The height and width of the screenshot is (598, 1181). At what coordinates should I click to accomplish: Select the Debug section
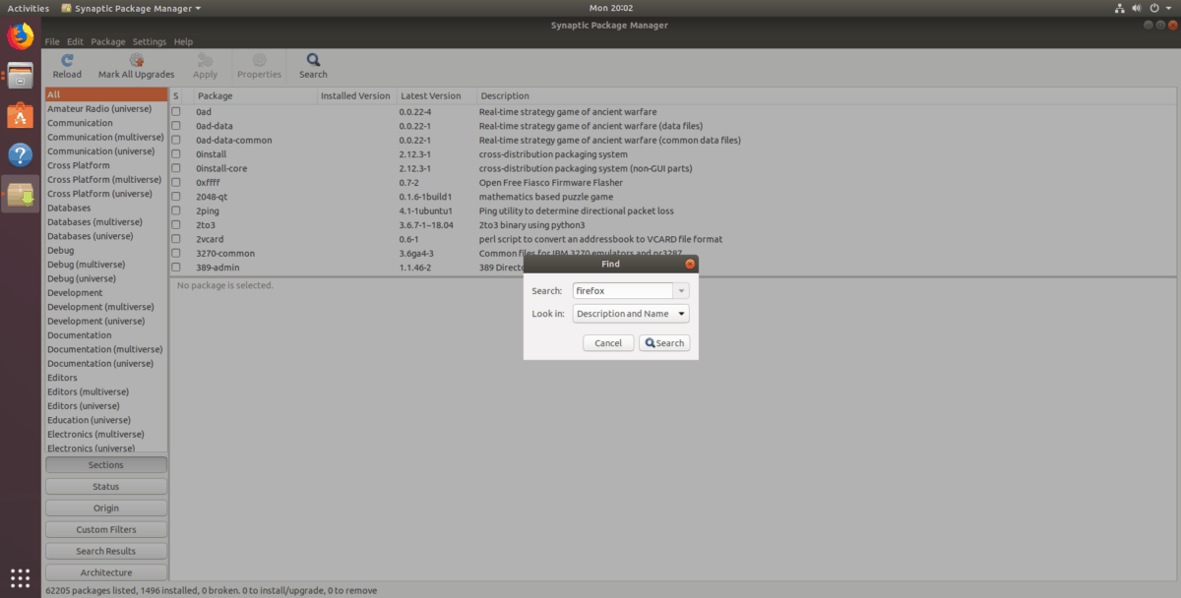[x=106, y=250]
